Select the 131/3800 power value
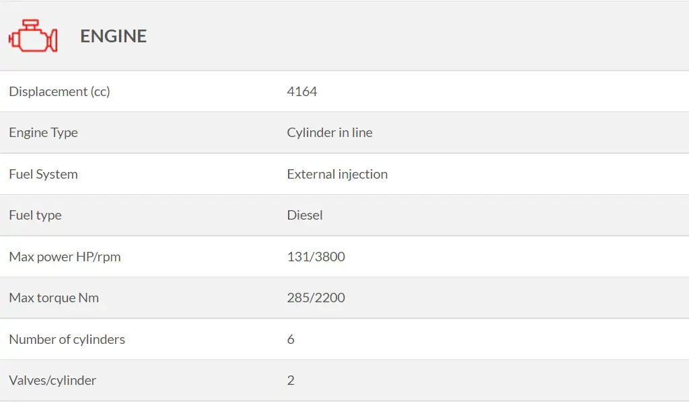689x403 pixels. 316,257
